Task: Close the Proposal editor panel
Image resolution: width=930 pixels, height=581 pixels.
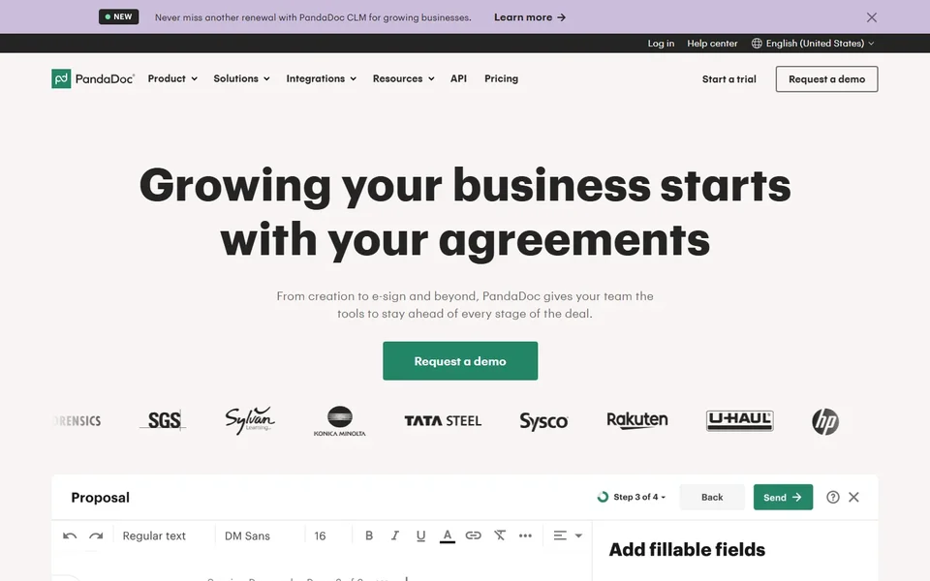Action: tap(853, 498)
